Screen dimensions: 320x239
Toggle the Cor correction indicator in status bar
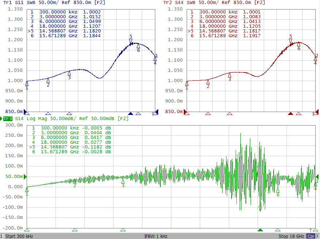point(311,236)
